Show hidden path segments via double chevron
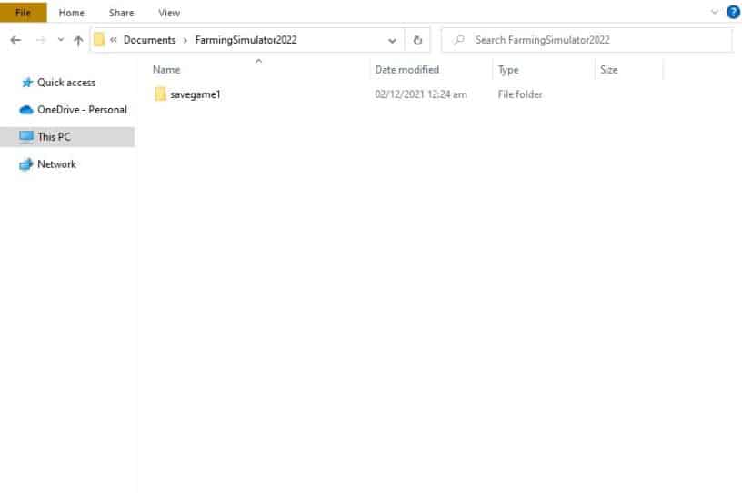The image size is (742, 493). 114,40
